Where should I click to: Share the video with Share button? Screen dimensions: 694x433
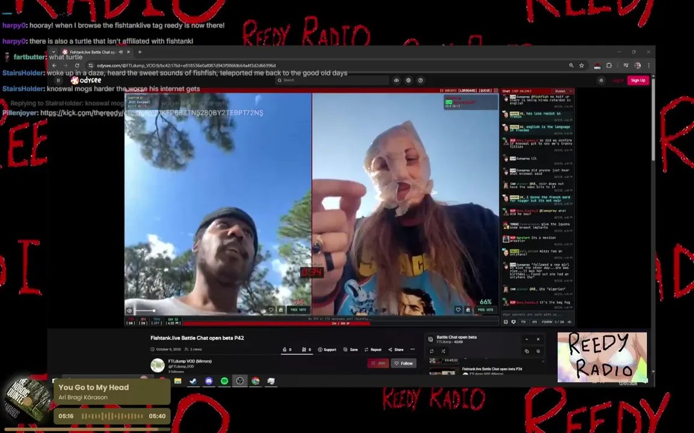396,349
